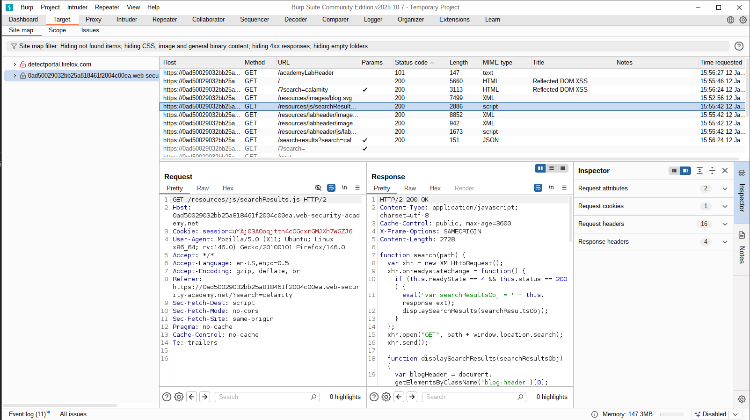Click the memory info icon in status bar
Screen dimensions: 750x420
click(x=595, y=414)
